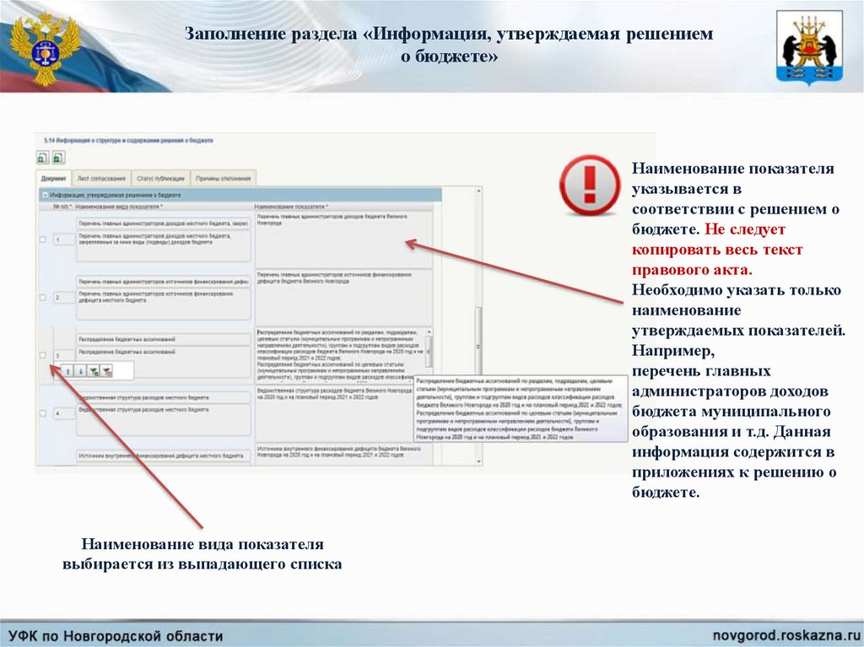The image size is (864, 647).
Task: Click the second save-and-close toolbar icon
Action: tap(58, 158)
